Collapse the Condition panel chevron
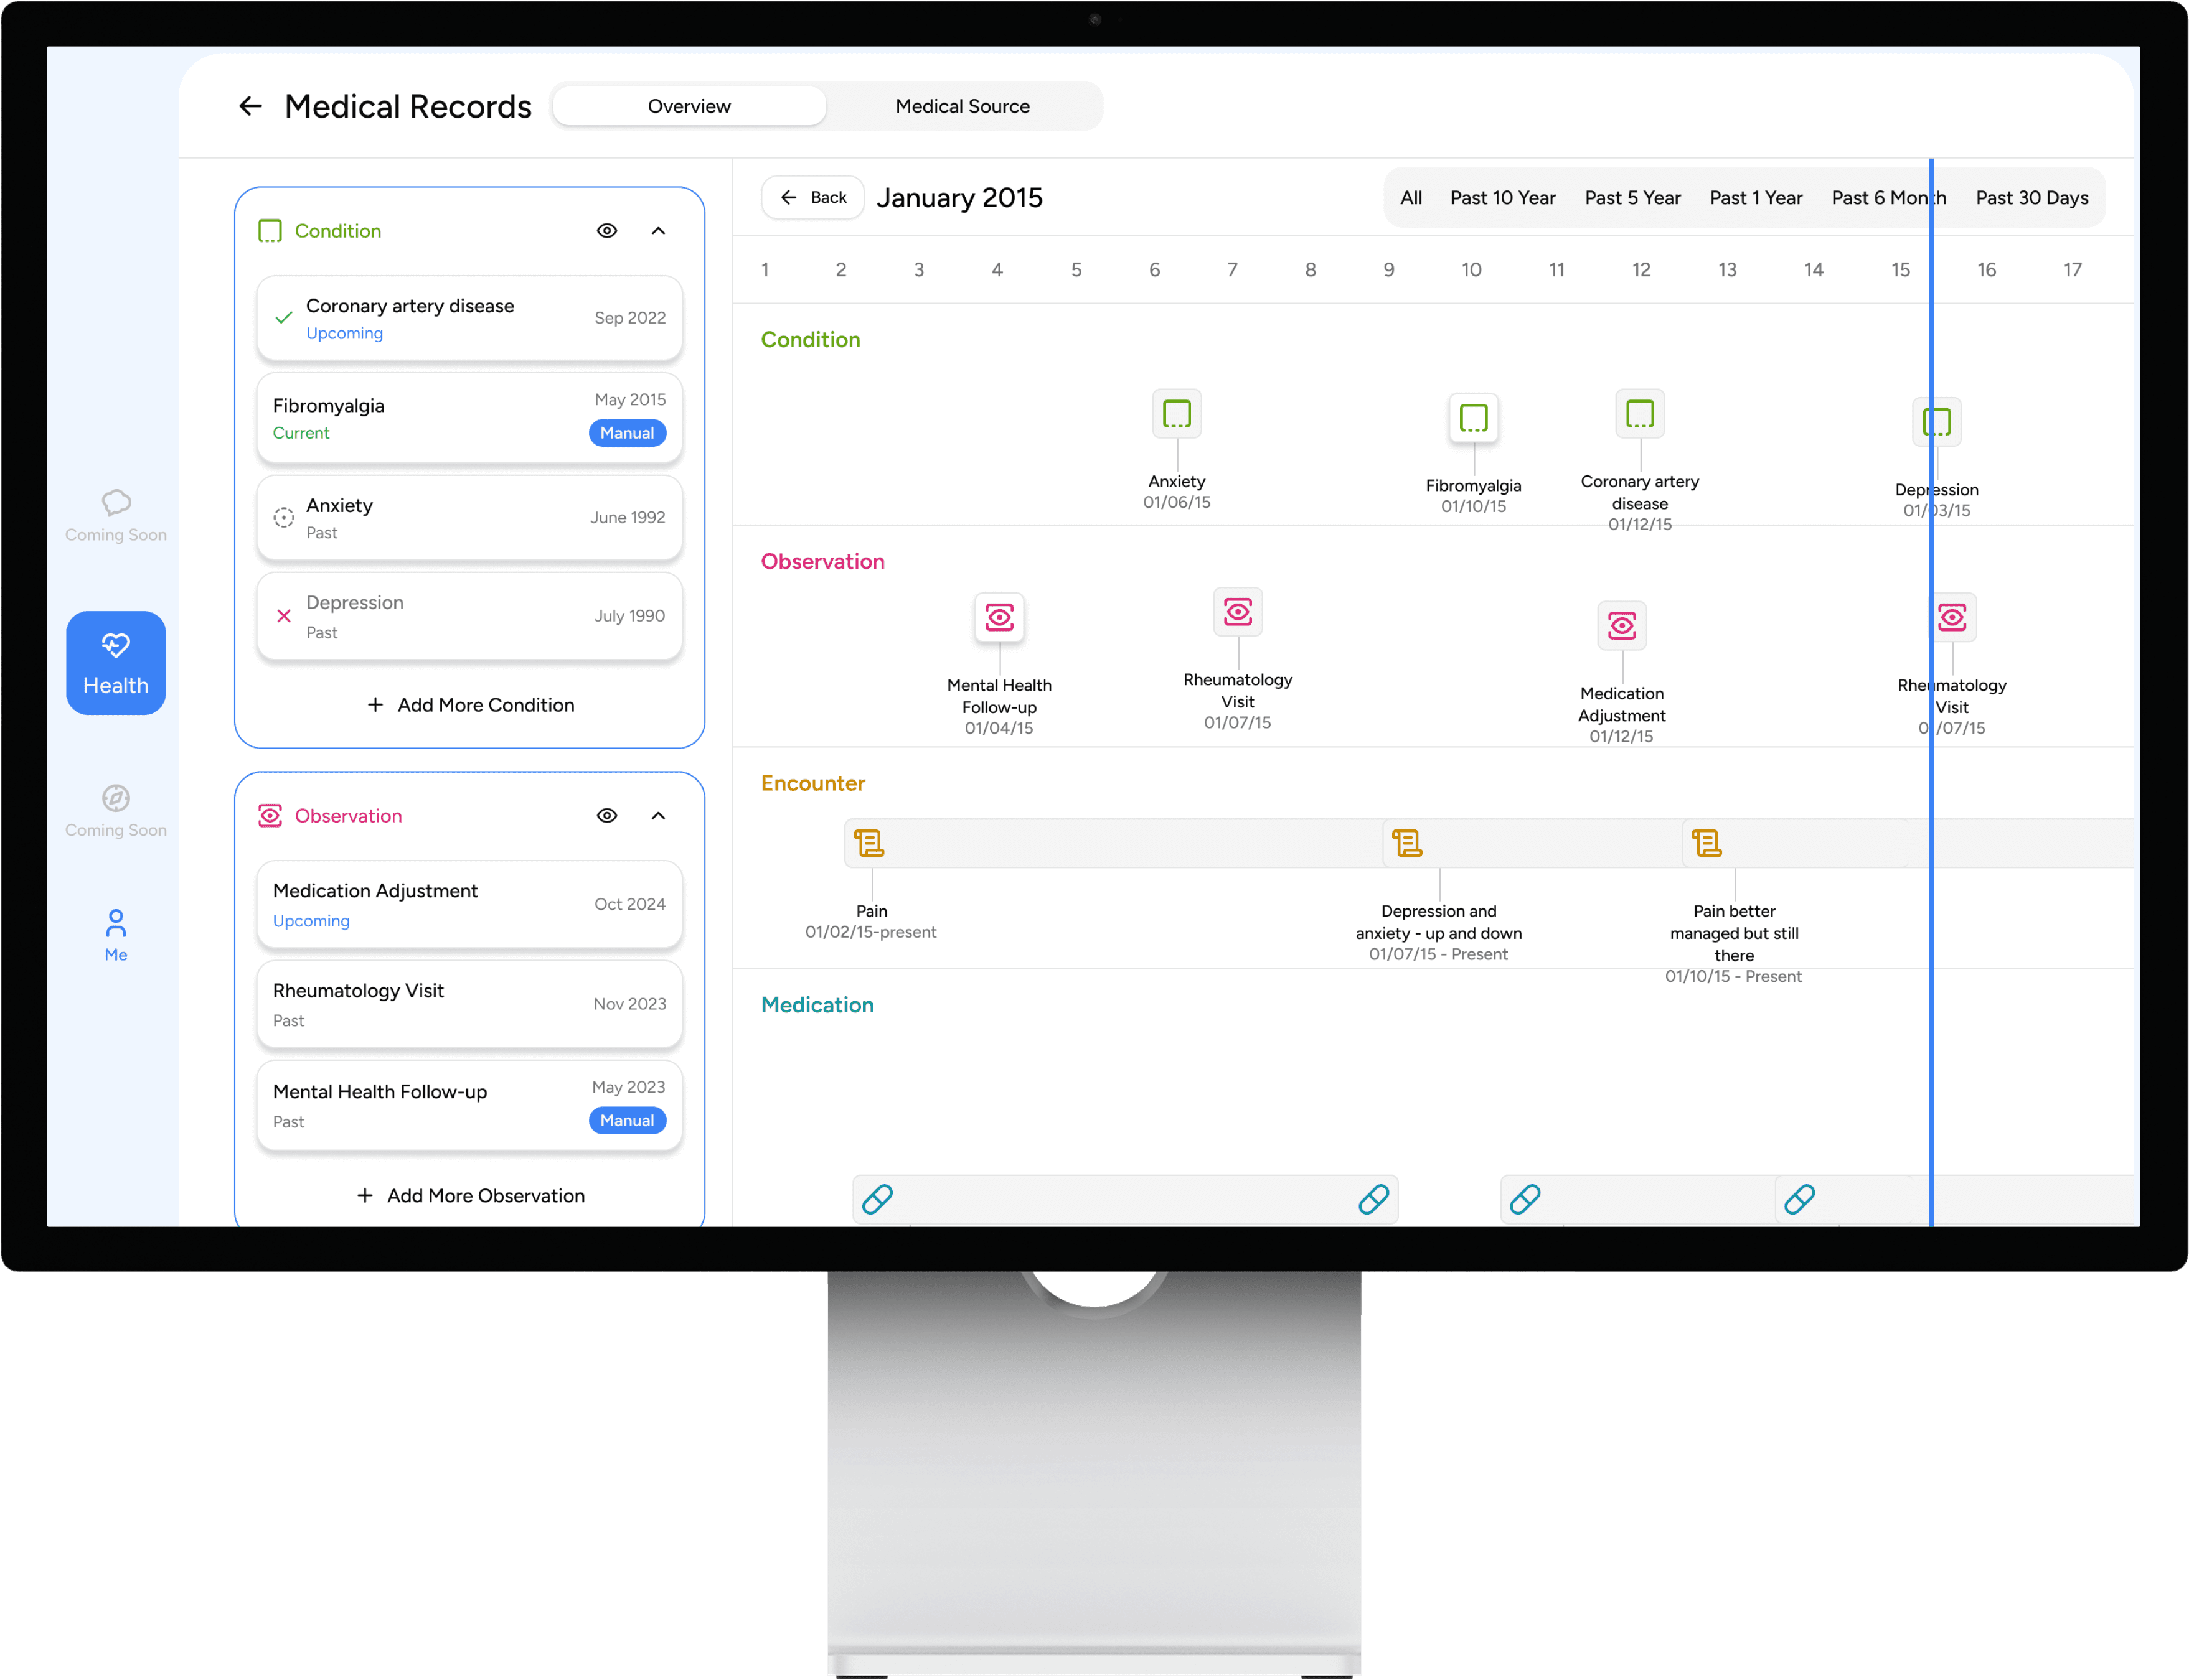The image size is (2189, 1680). [658, 231]
